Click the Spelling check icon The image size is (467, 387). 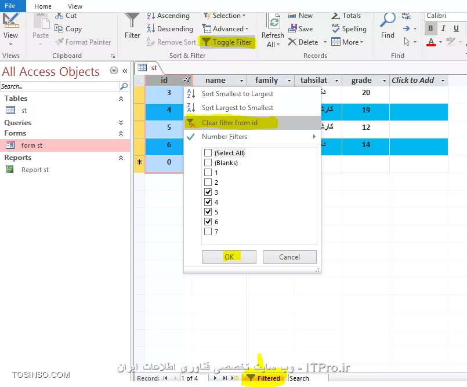click(336, 28)
